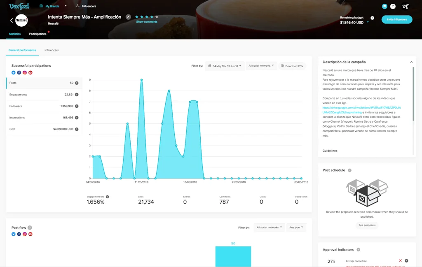This screenshot has height=267, width=422.
Task: Open the Influencers sub-tab
Action: coord(52,50)
